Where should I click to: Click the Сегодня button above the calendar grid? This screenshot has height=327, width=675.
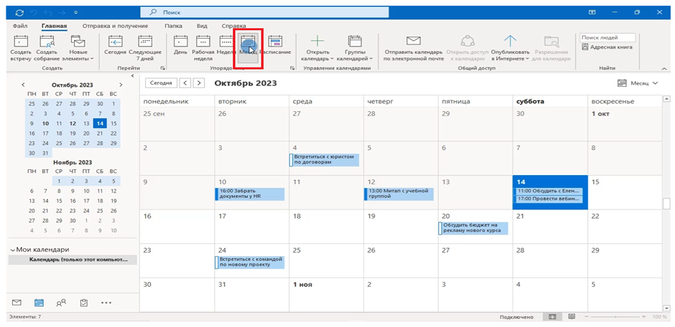[x=160, y=83]
